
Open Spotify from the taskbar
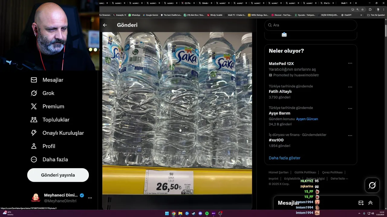[x=207, y=213]
